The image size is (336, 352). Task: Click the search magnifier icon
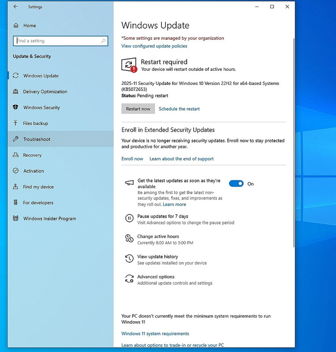pyautogui.click(x=103, y=41)
